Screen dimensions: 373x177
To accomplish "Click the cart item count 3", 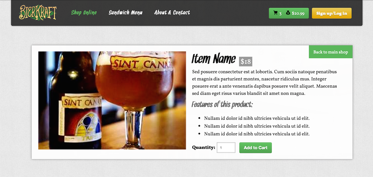I will 280,13.
